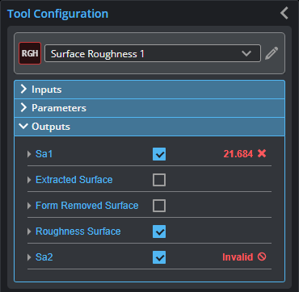The height and width of the screenshot is (292, 299).
Task: Enable the Extracted Surface checkbox
Action: click(x=159, y=180)
